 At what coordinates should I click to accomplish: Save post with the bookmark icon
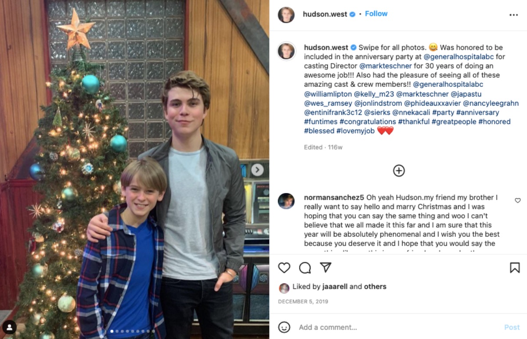[x=515, y=268]
